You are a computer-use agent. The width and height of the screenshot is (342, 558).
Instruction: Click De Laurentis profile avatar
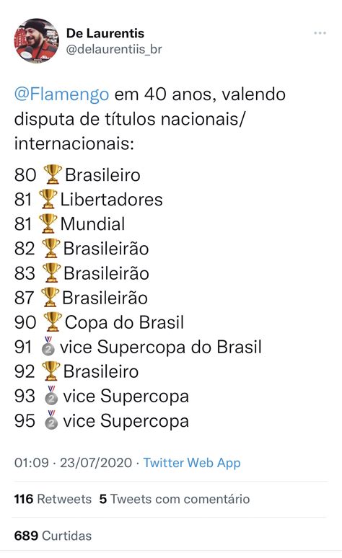point(36,40)
